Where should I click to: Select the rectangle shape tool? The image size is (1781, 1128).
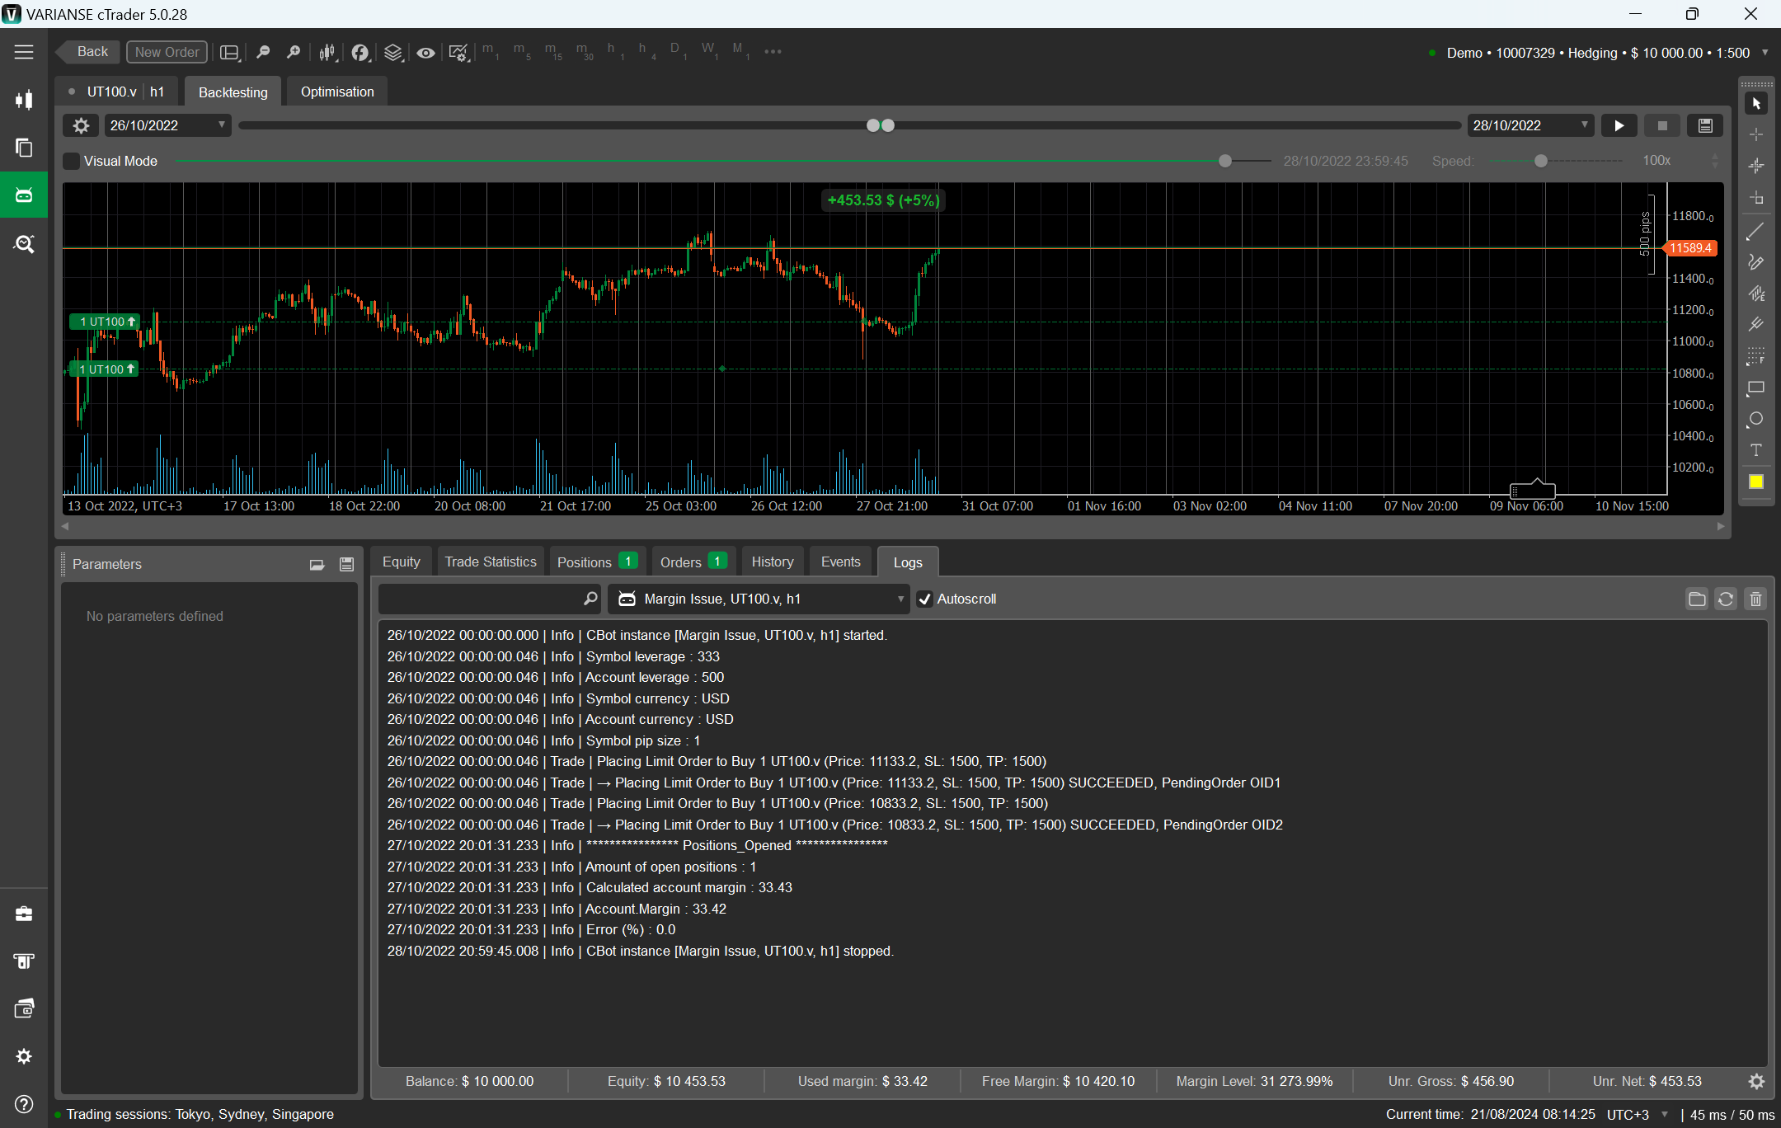pos(1756,388)
